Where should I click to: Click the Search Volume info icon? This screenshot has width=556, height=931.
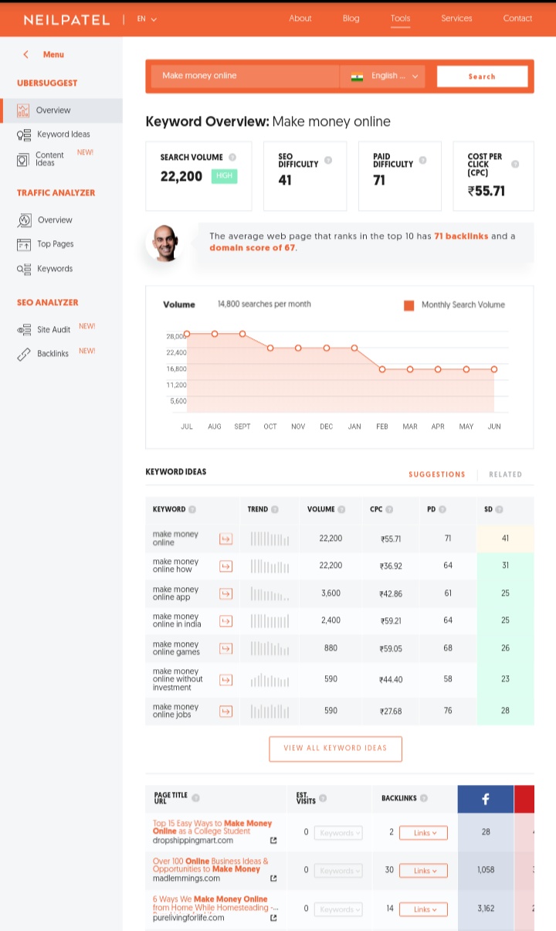[232, 157]
